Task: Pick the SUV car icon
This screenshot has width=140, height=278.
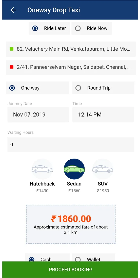Action: (103, 169)
